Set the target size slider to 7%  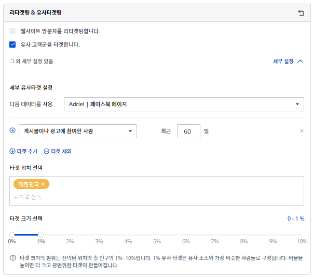click(215, 235)
